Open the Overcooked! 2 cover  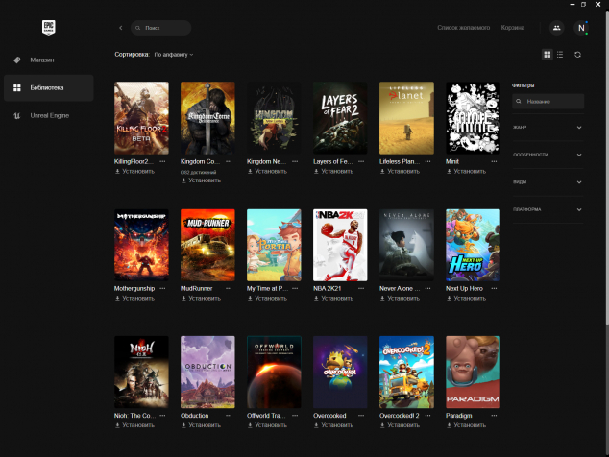pyautogui.click(x=406, y=372)
